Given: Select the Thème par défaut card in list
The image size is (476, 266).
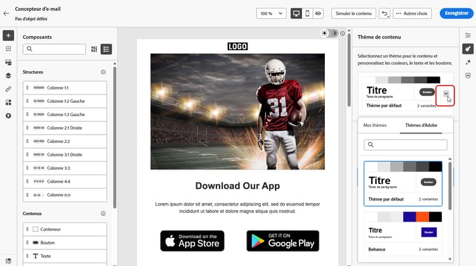Looking at the screenshot, I should (x=403, y=183).
